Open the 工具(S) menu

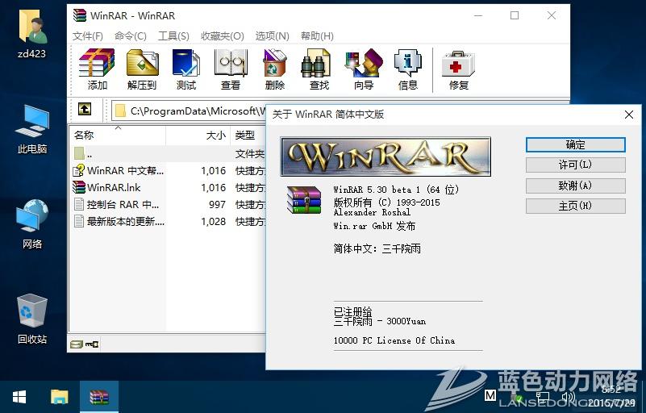173,36
